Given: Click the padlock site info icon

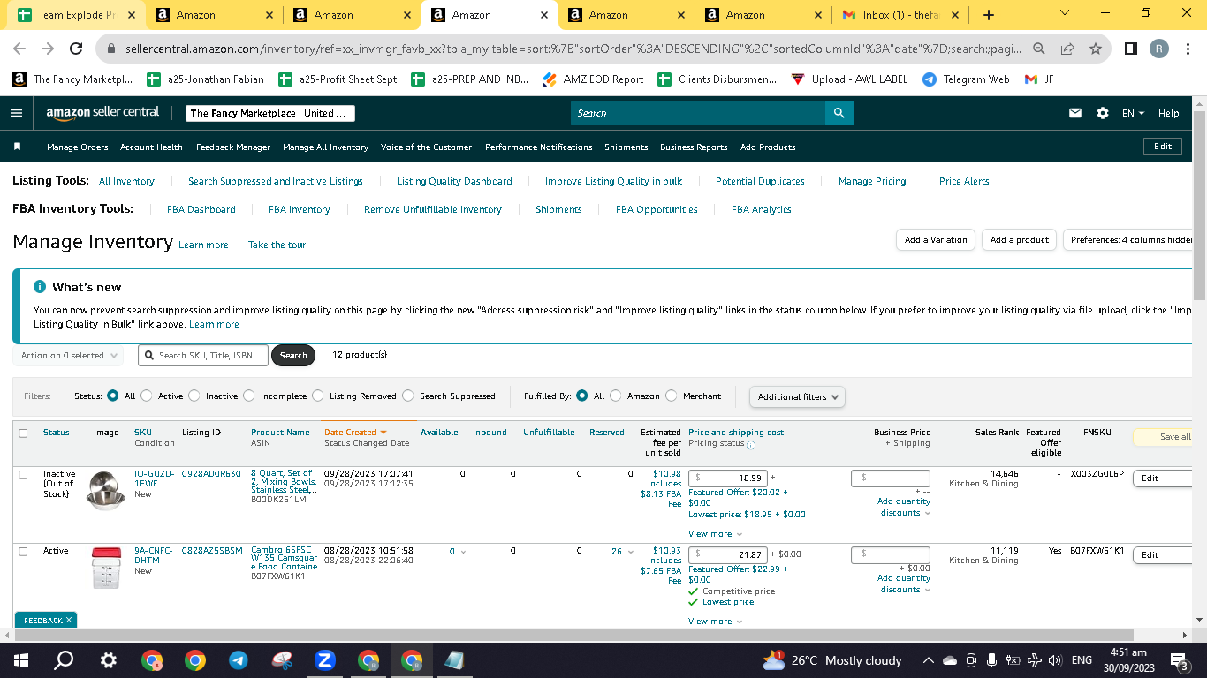Looking at the screenshot, I should [112, 49].
